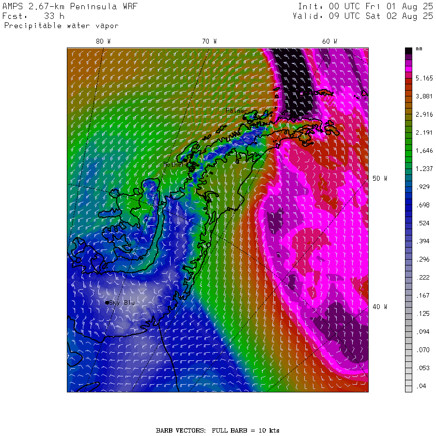The width and height of the screenshot is (436, 436).
Task: Click the .222 colorbar value
Action: tap(423, 278)
